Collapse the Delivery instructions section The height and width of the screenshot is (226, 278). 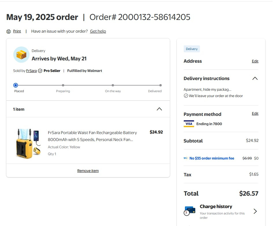[255, 78]
